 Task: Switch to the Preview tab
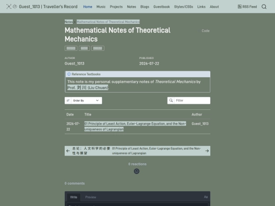pyautogui.click(x=91, y=197)
